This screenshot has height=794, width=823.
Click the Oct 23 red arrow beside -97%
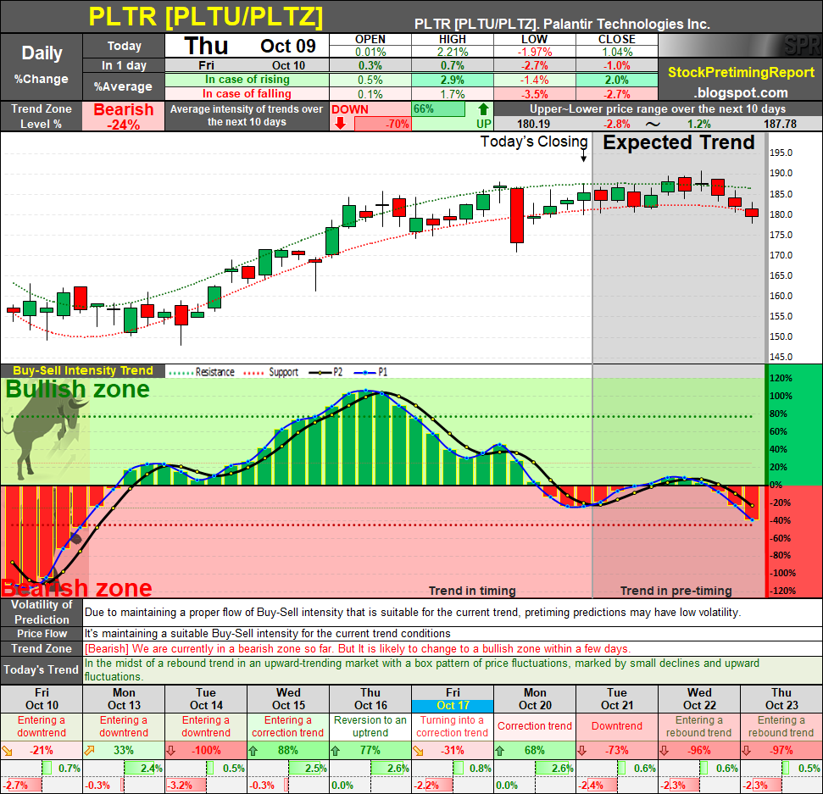tap(747, 751)
